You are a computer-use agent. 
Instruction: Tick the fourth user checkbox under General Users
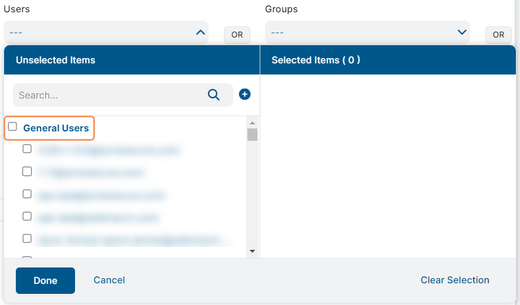click(27, 216)
